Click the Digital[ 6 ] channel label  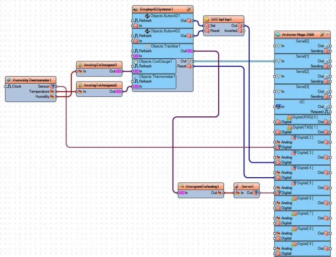[x=305, y=198]
